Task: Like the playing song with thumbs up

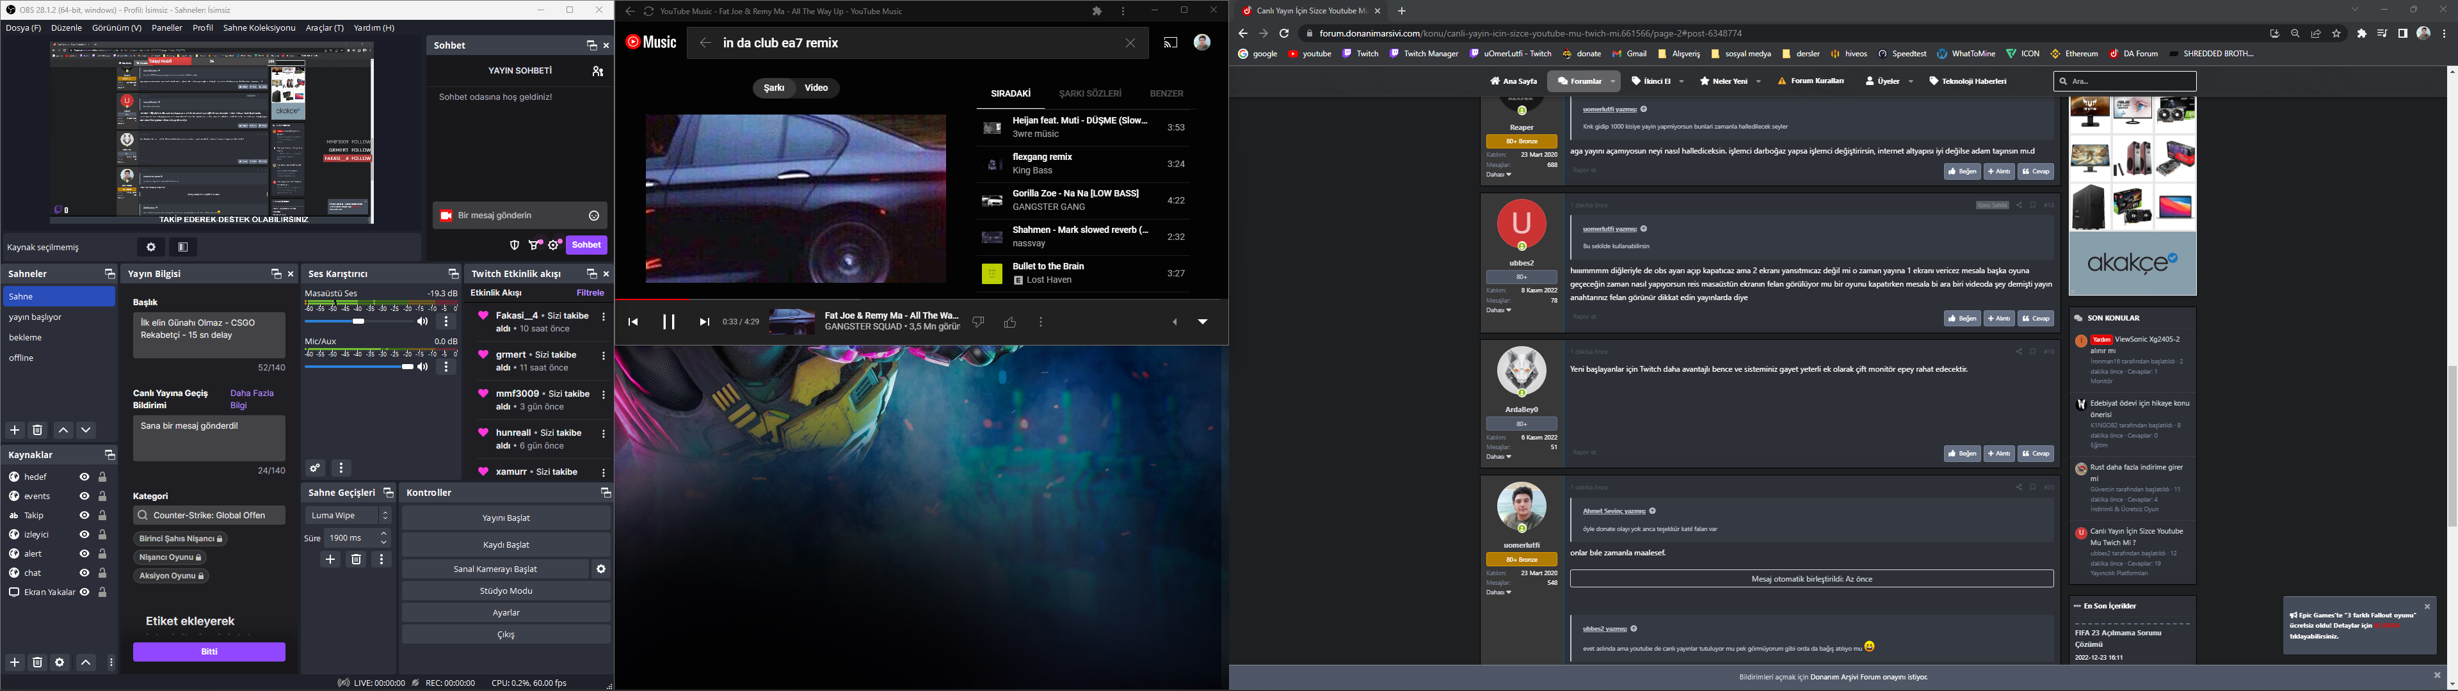Action: click(1009, 322)
